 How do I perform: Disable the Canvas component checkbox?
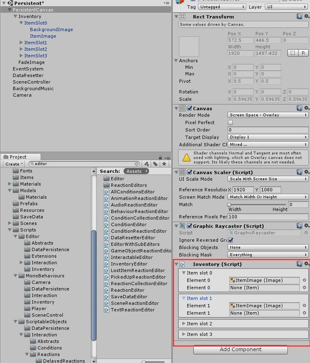tap(190, 109)
